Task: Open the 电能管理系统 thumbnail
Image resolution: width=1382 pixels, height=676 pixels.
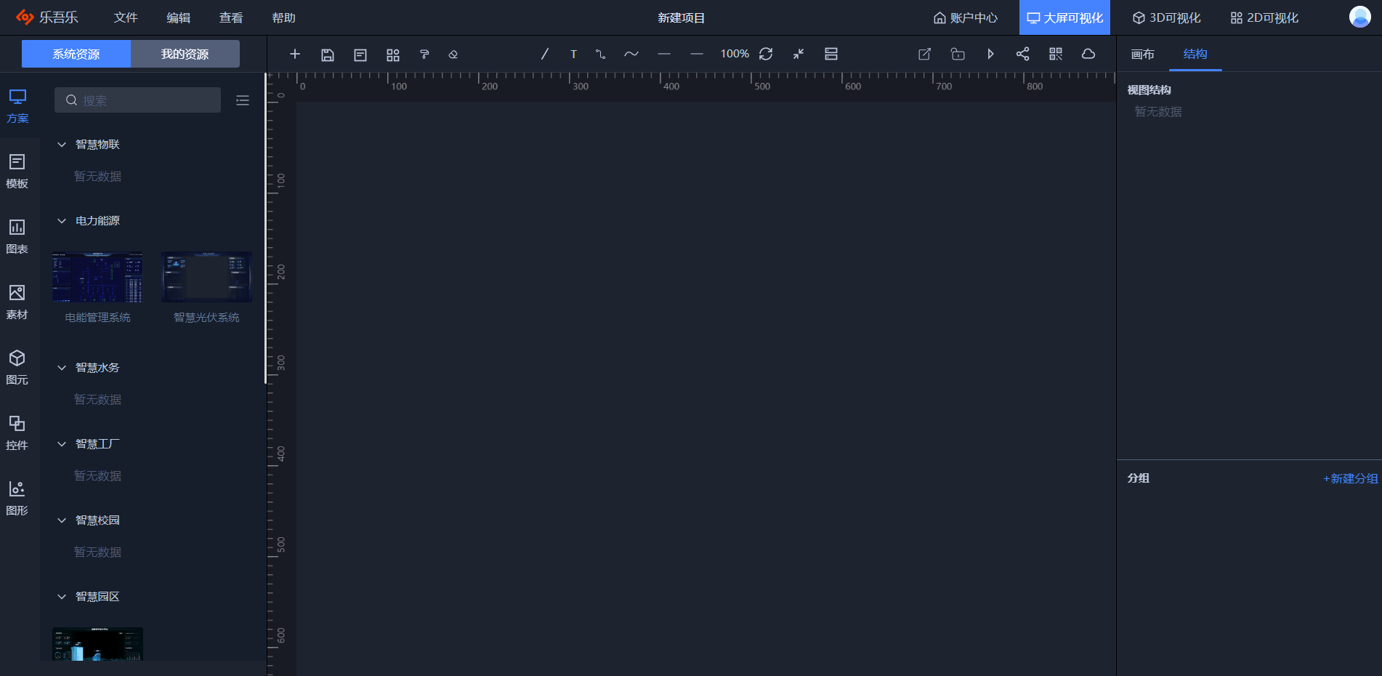Action: click(97, 277)
